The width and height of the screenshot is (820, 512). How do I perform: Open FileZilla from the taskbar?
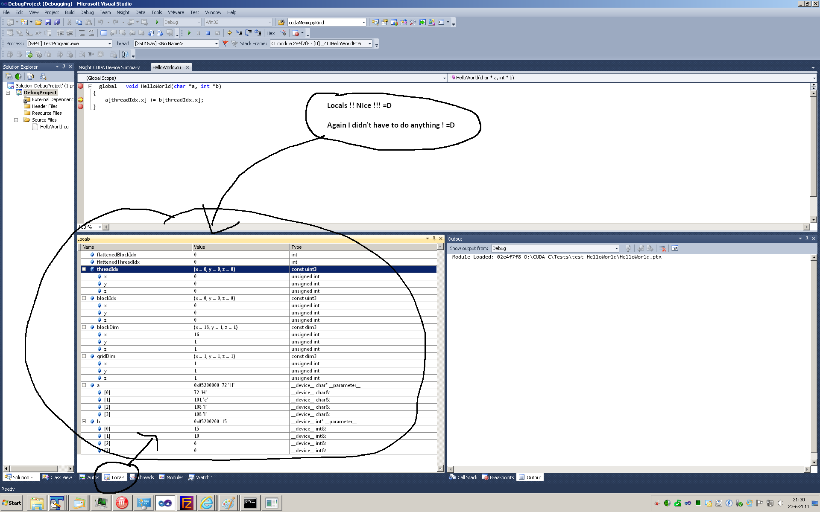[x=187, y=503]
